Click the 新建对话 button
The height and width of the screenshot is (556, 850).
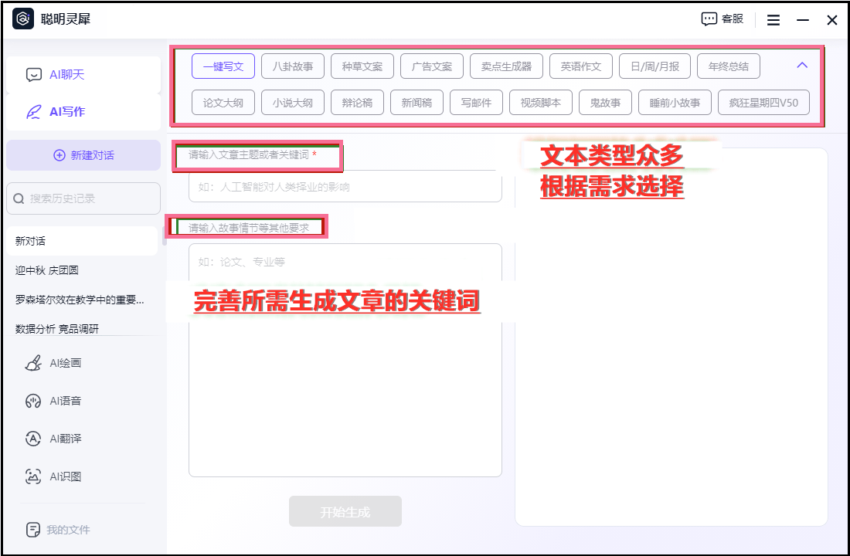[x=83, y=155]
